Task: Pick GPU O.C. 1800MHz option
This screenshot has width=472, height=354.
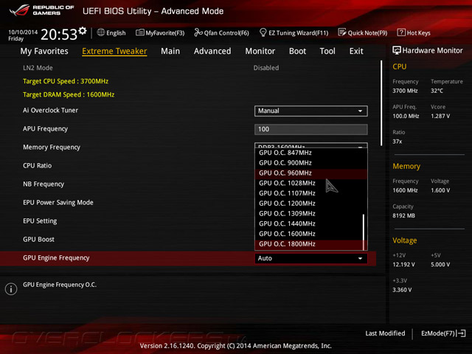Action: tap(309, 244)
